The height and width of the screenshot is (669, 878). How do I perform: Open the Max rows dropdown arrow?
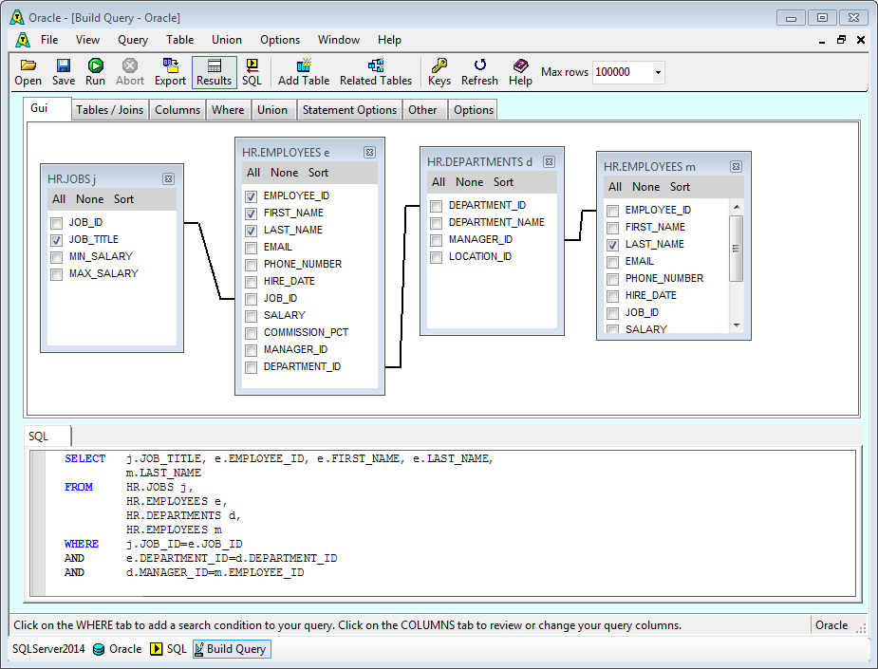point(658,72)
